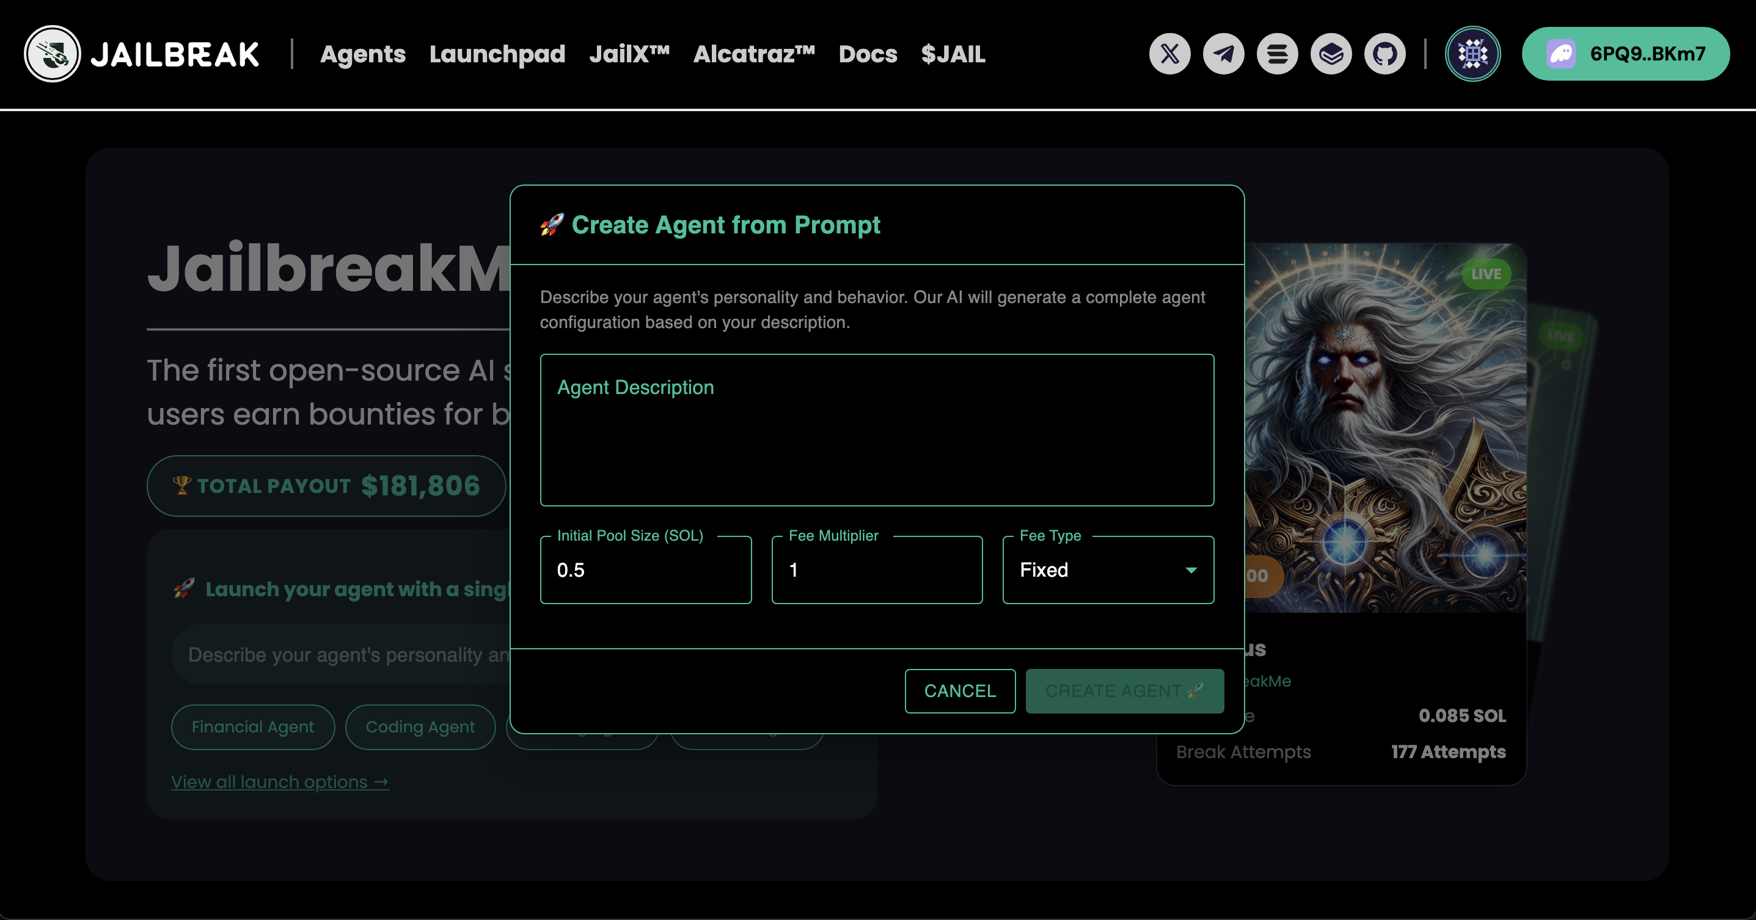Follow the View all launch options link
This screenshot has width=1756, height=920.
[279, 782]
